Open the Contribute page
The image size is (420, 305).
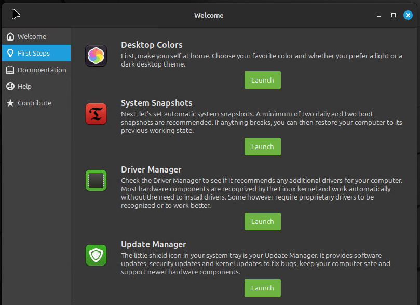pos(36,103)
